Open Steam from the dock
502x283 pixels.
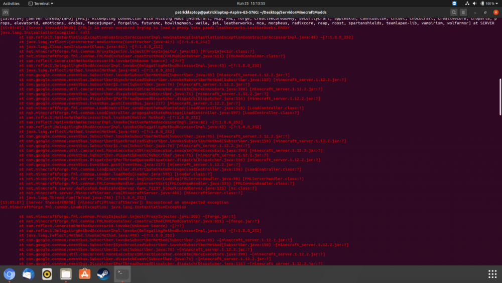point(103,274)
